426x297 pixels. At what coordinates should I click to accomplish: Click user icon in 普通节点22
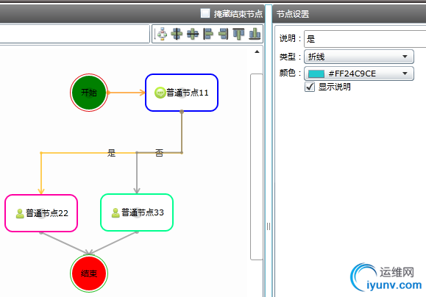point(20,213)
